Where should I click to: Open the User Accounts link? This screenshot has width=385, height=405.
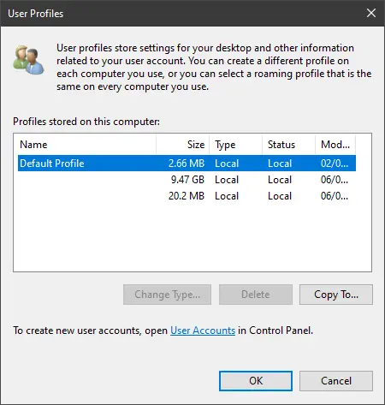tap(203, 331)
